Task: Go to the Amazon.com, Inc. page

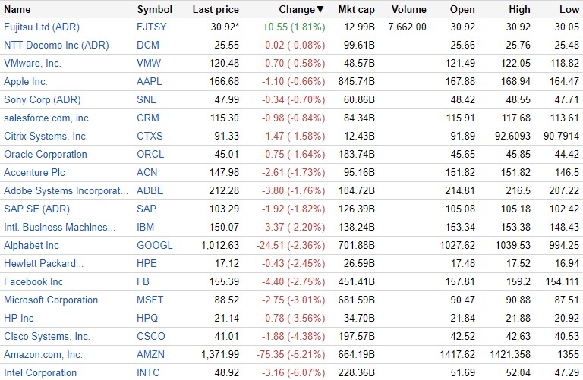Action: (x=43, y=355)
